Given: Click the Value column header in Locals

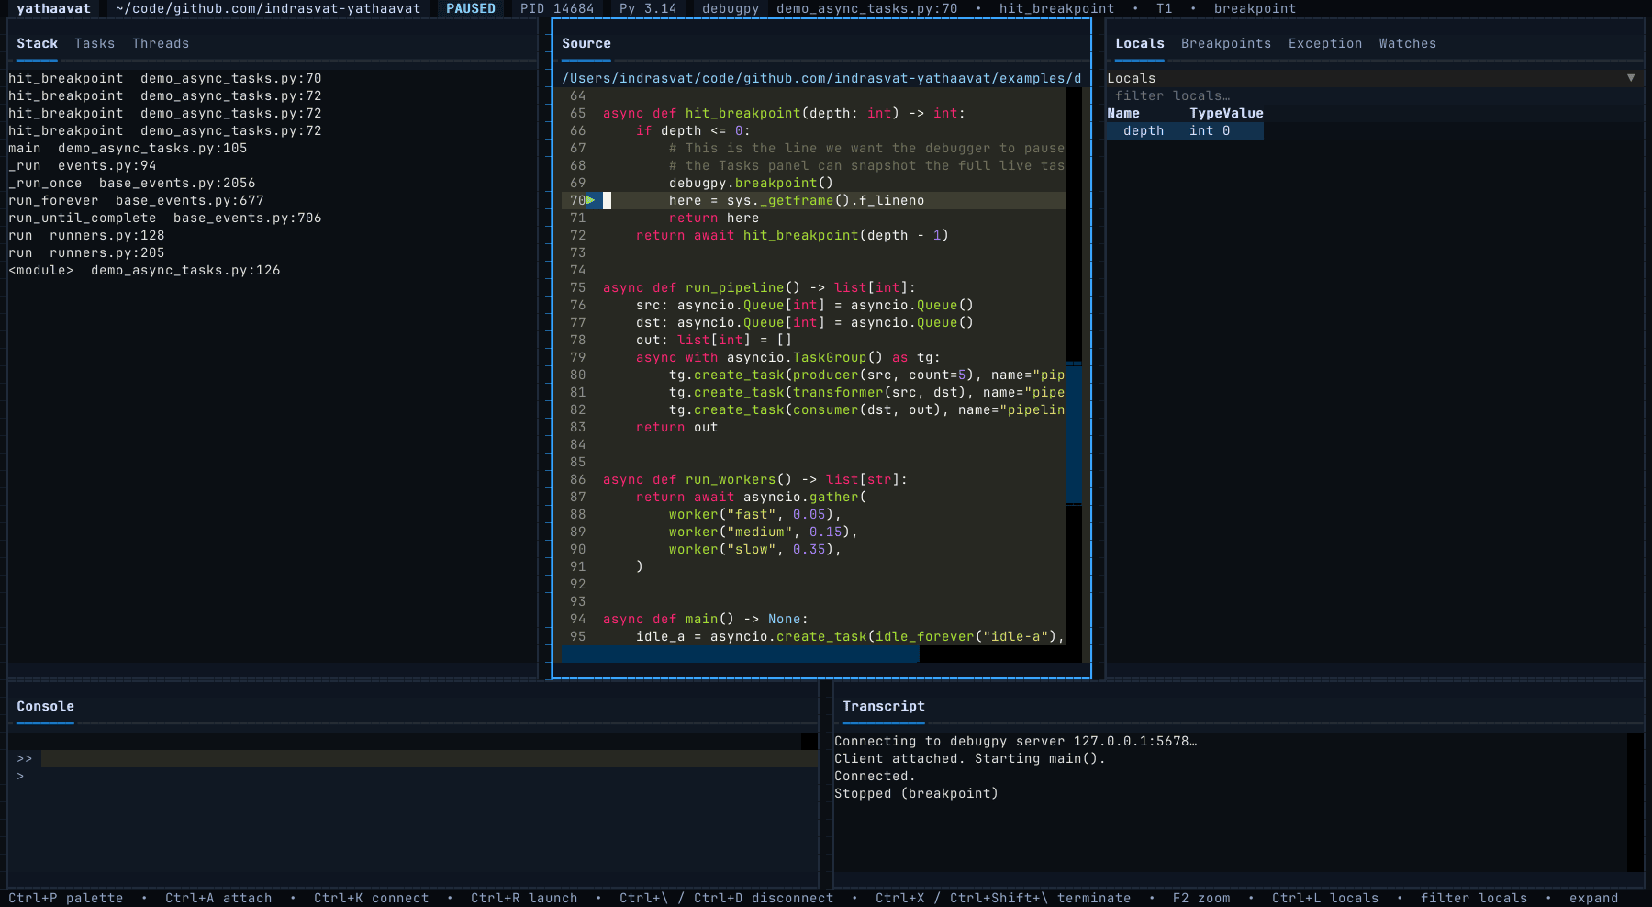Looking at the screenshot, I should pyautogui.click(x=1245, y=113).
